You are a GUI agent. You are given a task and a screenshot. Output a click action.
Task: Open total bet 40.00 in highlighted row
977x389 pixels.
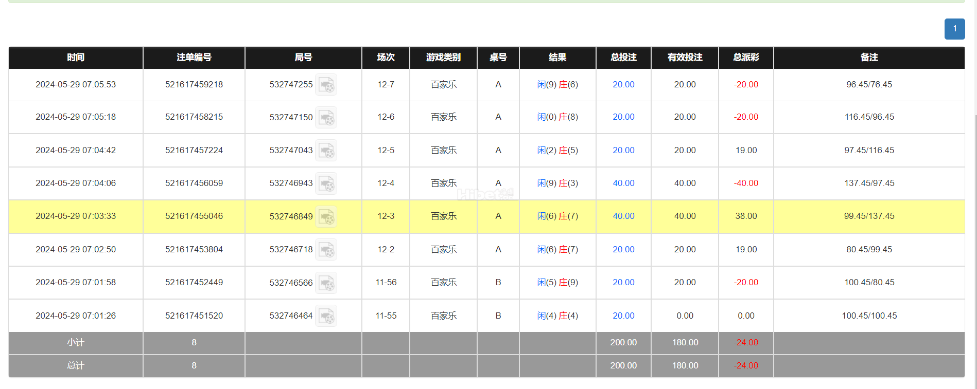pyautogui.click(x=623, y=216)
